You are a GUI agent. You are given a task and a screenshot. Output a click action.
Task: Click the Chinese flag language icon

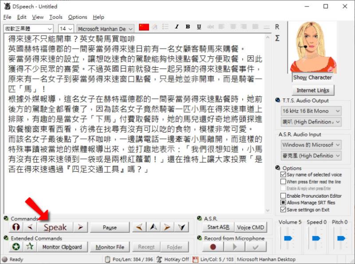pos(144,27)
